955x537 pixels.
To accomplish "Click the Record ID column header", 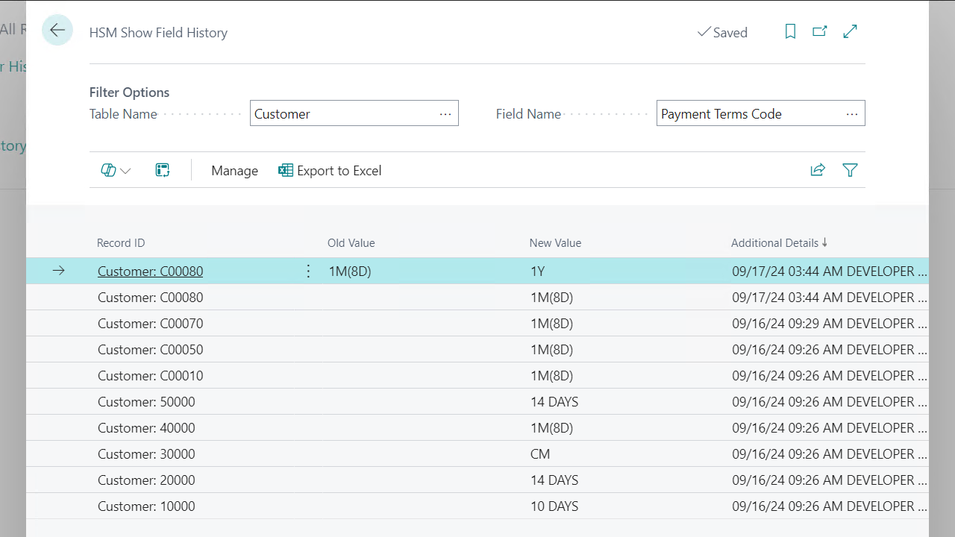I will pos(121,243).
